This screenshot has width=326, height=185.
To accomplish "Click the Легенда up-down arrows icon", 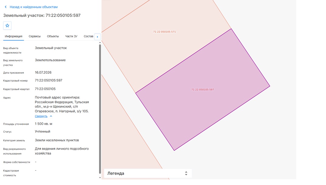I will coord(186,173).
